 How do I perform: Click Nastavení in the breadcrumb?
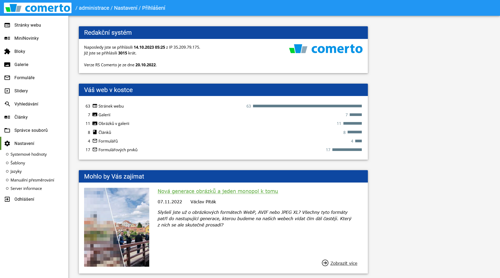[x=126, y=8]
